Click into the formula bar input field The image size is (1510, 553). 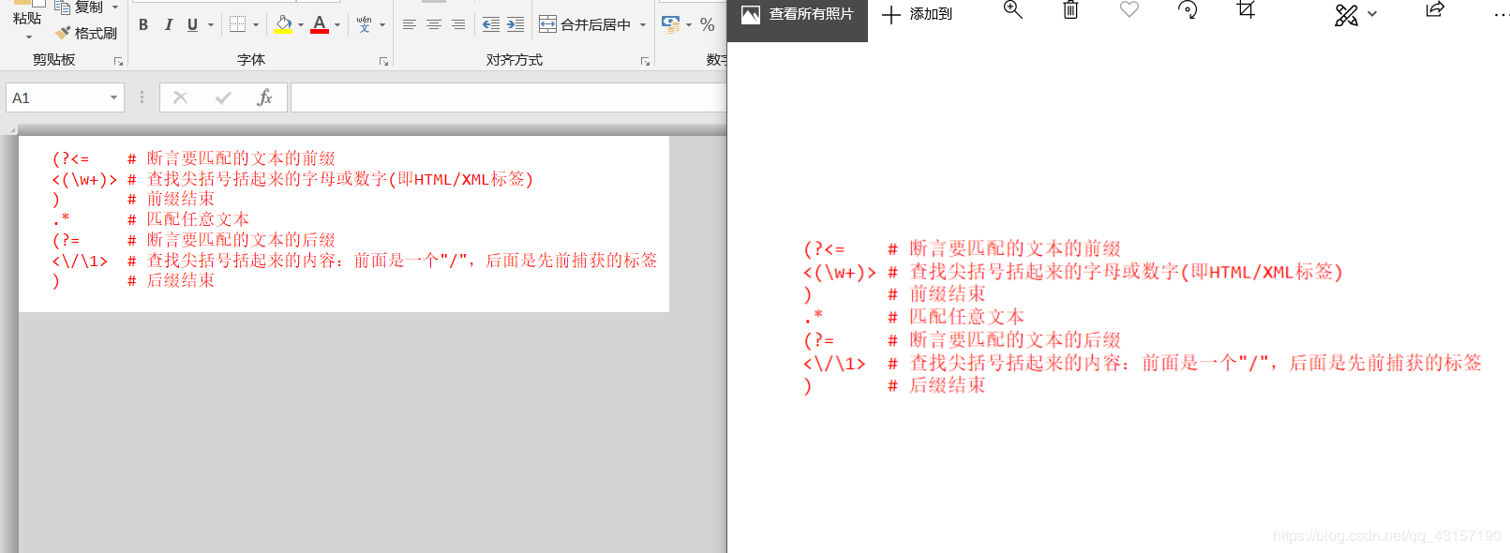click(x=506, y=97)
